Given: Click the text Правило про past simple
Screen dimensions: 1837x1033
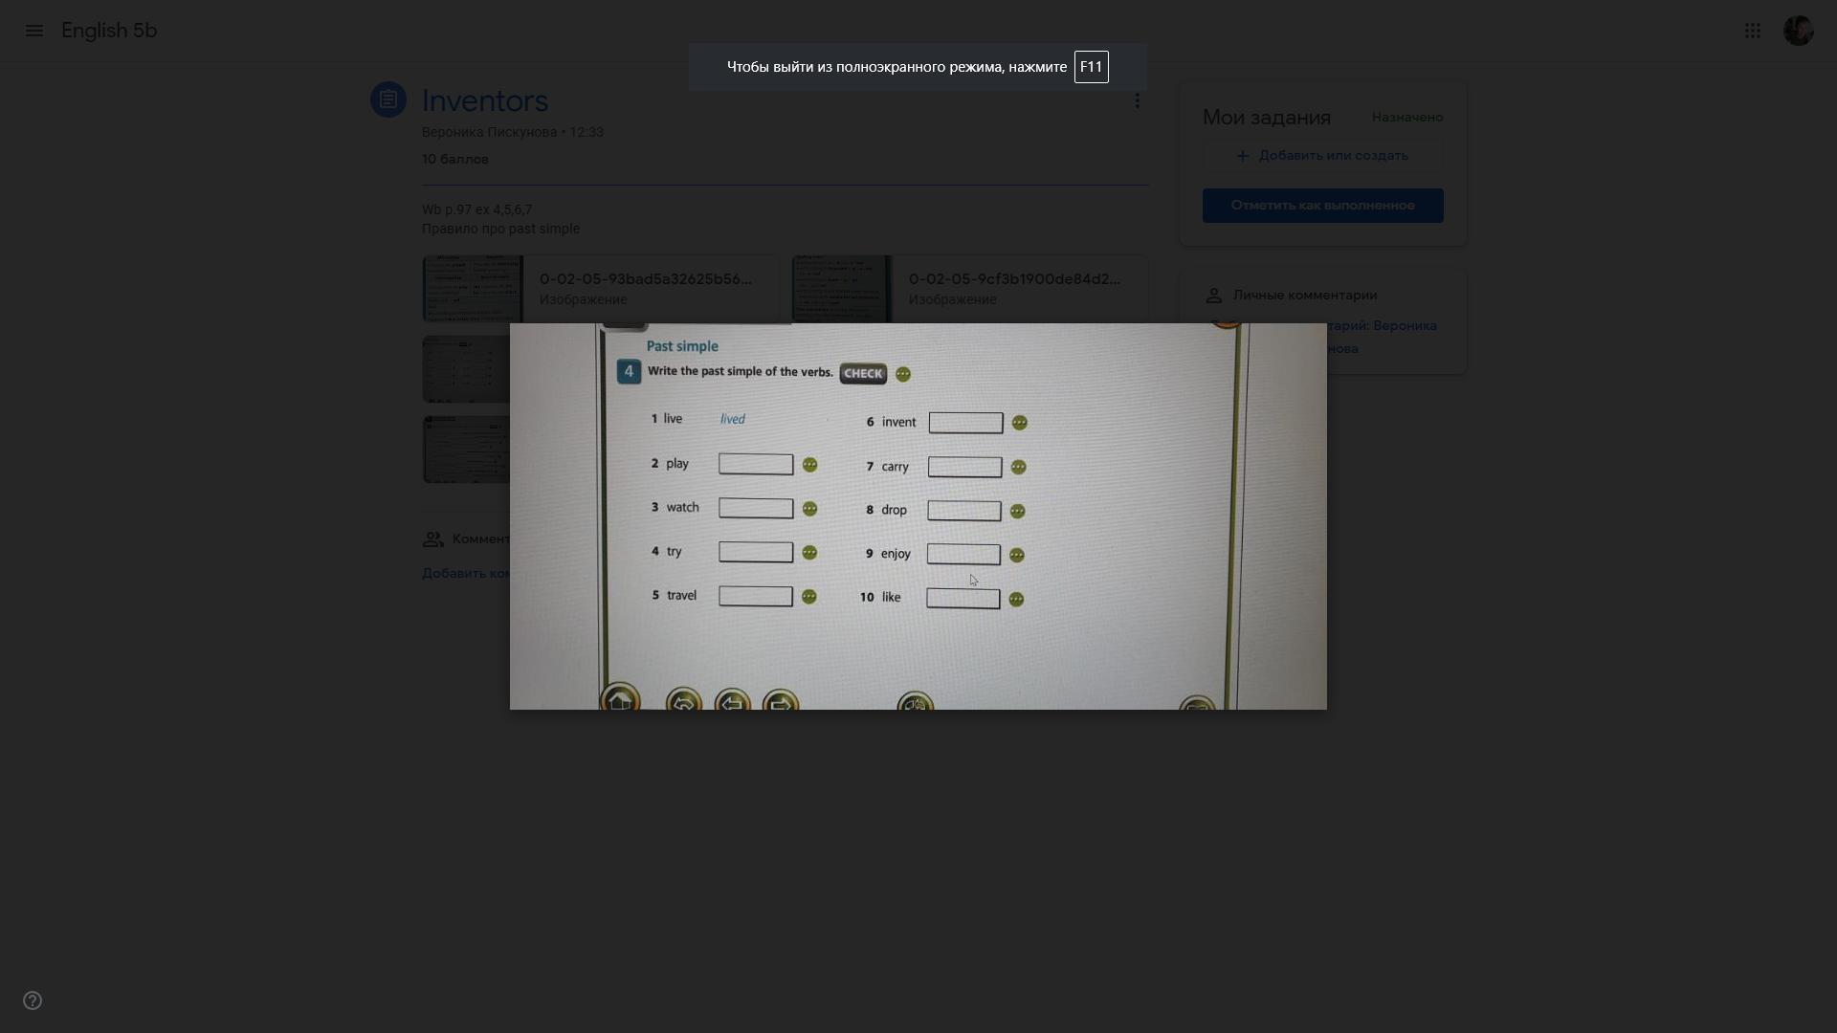Looking at the screenshot, I should coord(500,230).
